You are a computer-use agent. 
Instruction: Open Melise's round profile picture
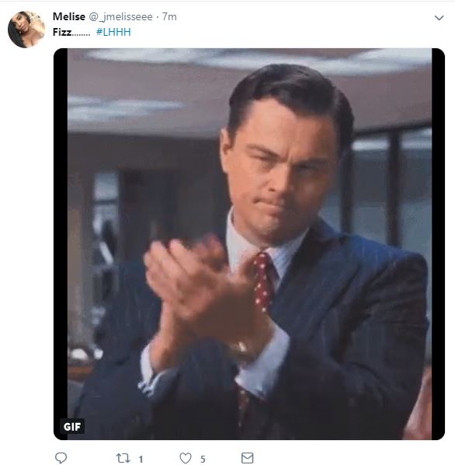[x=26, y=30]
